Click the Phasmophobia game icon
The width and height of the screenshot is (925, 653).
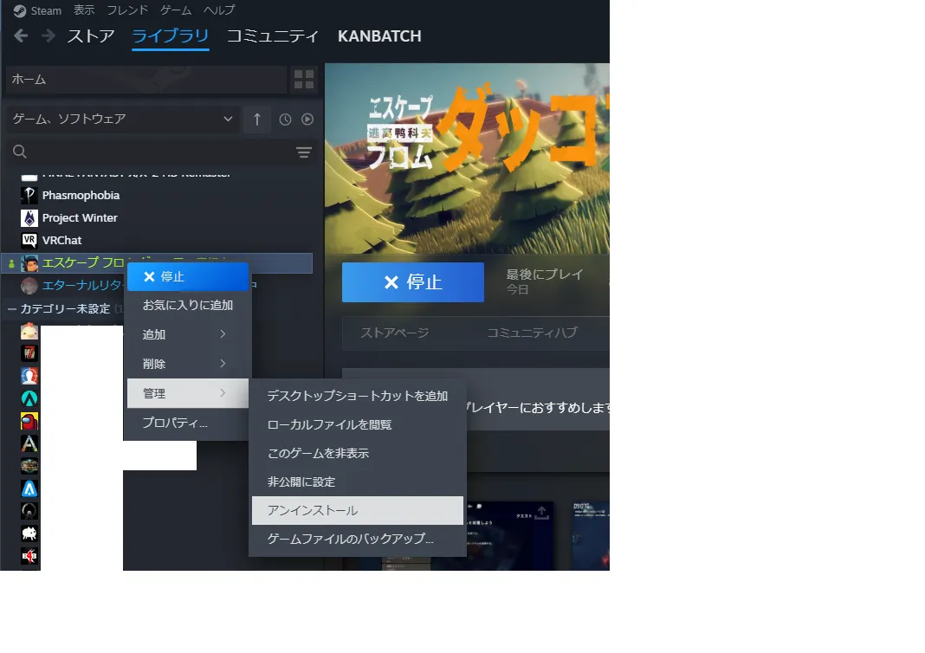click(x=29, y=196)
